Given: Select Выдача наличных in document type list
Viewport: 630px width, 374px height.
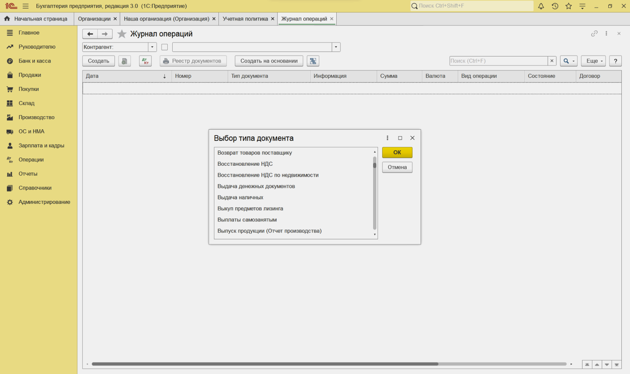Looking at the screenshot, I should coord(240,197).
